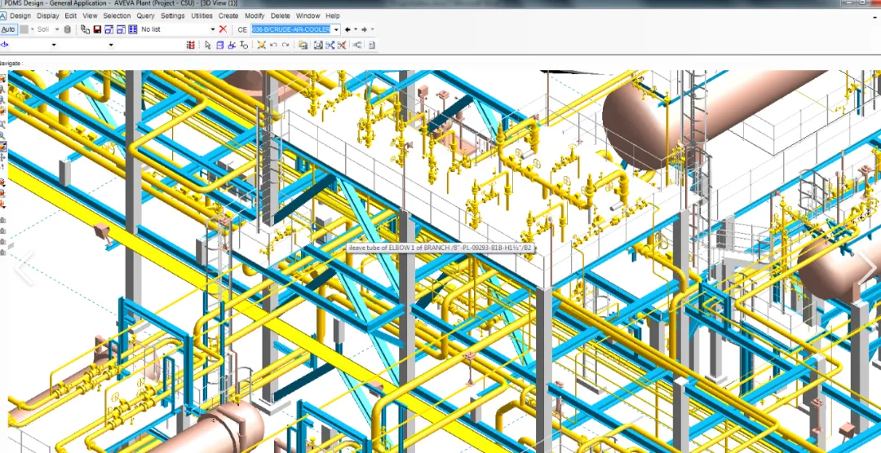
Task: Click the red grid icon in toolbar
Action: (x=191, y=45)
